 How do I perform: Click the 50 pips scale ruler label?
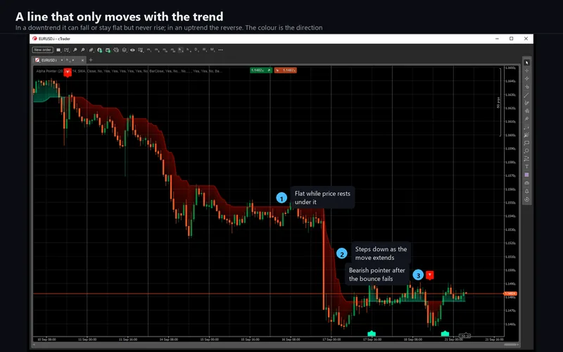[498, 102]
